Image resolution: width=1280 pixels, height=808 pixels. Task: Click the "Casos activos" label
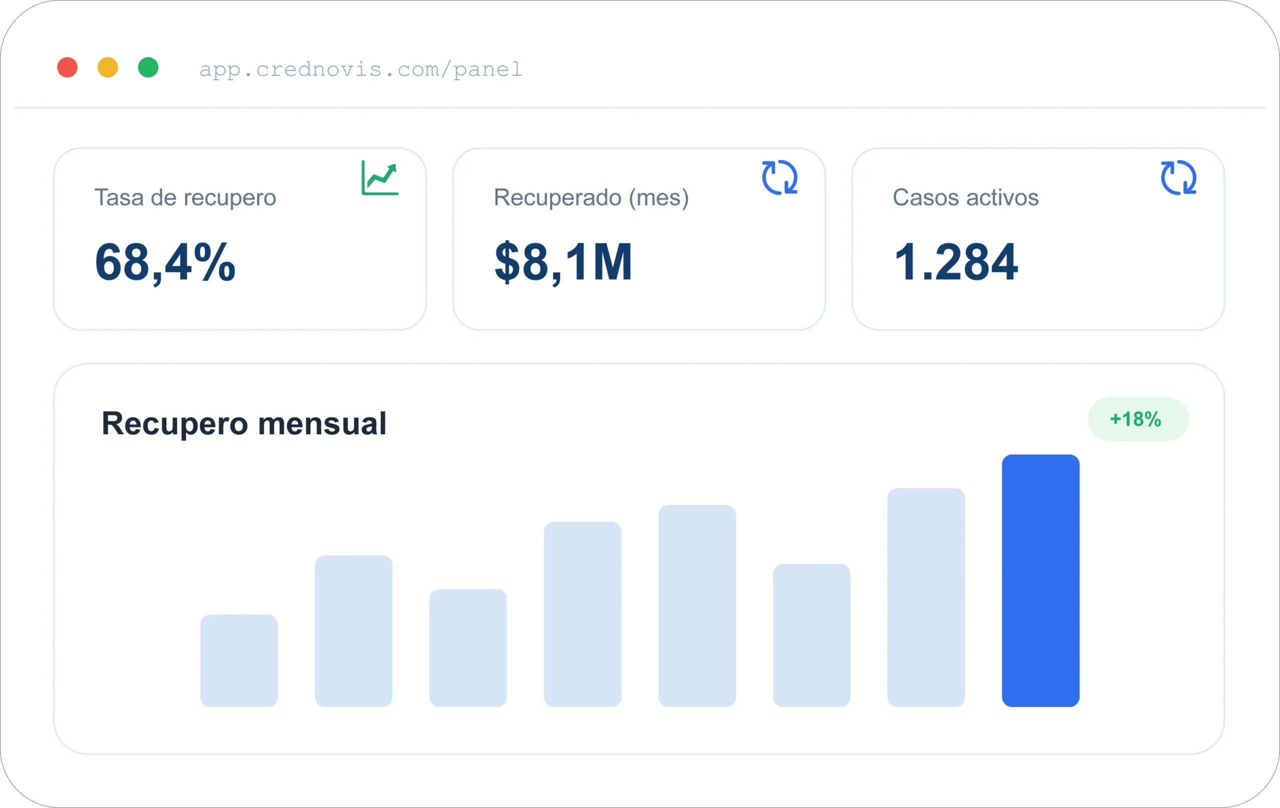click(965, 197)
